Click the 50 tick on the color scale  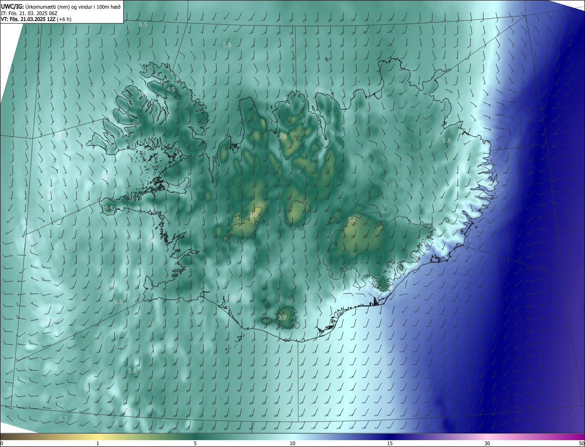coord(581,444)
